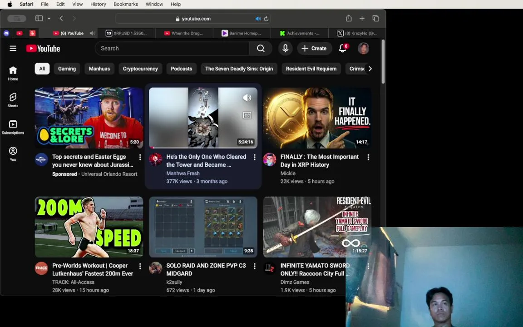The height and width of the screenshot is (327, 523).
Task: Open Safari Bookmarks menu
Action: tap(126, 4)
